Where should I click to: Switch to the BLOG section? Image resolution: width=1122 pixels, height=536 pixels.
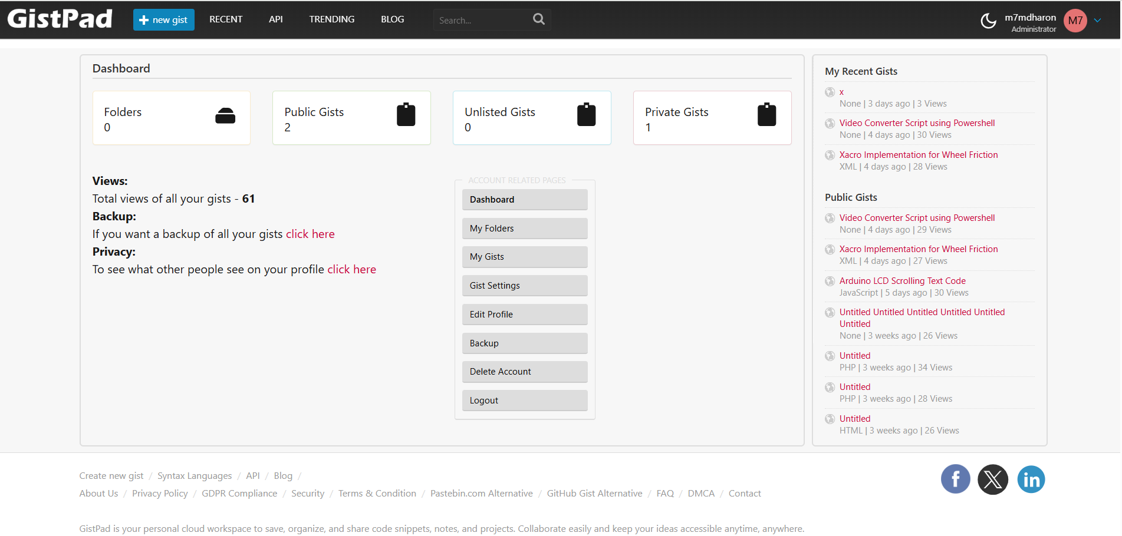pos(391,19)
